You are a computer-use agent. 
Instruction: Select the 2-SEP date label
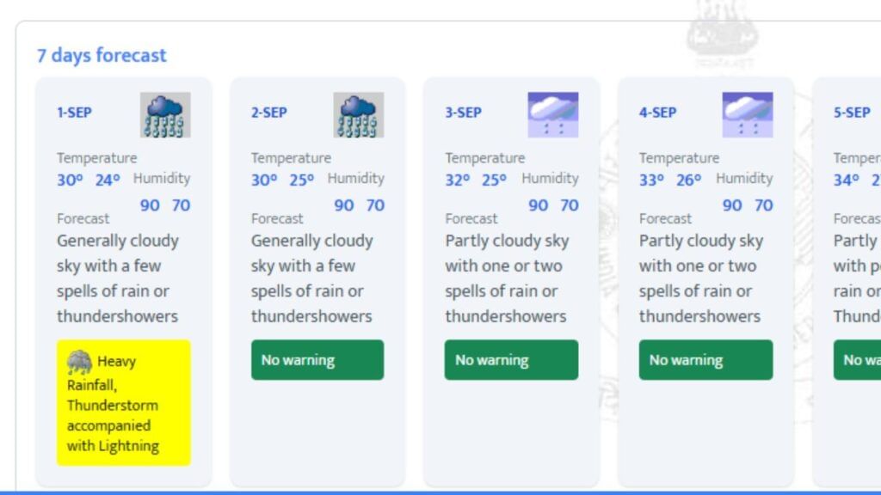click(x=268, y=113)
